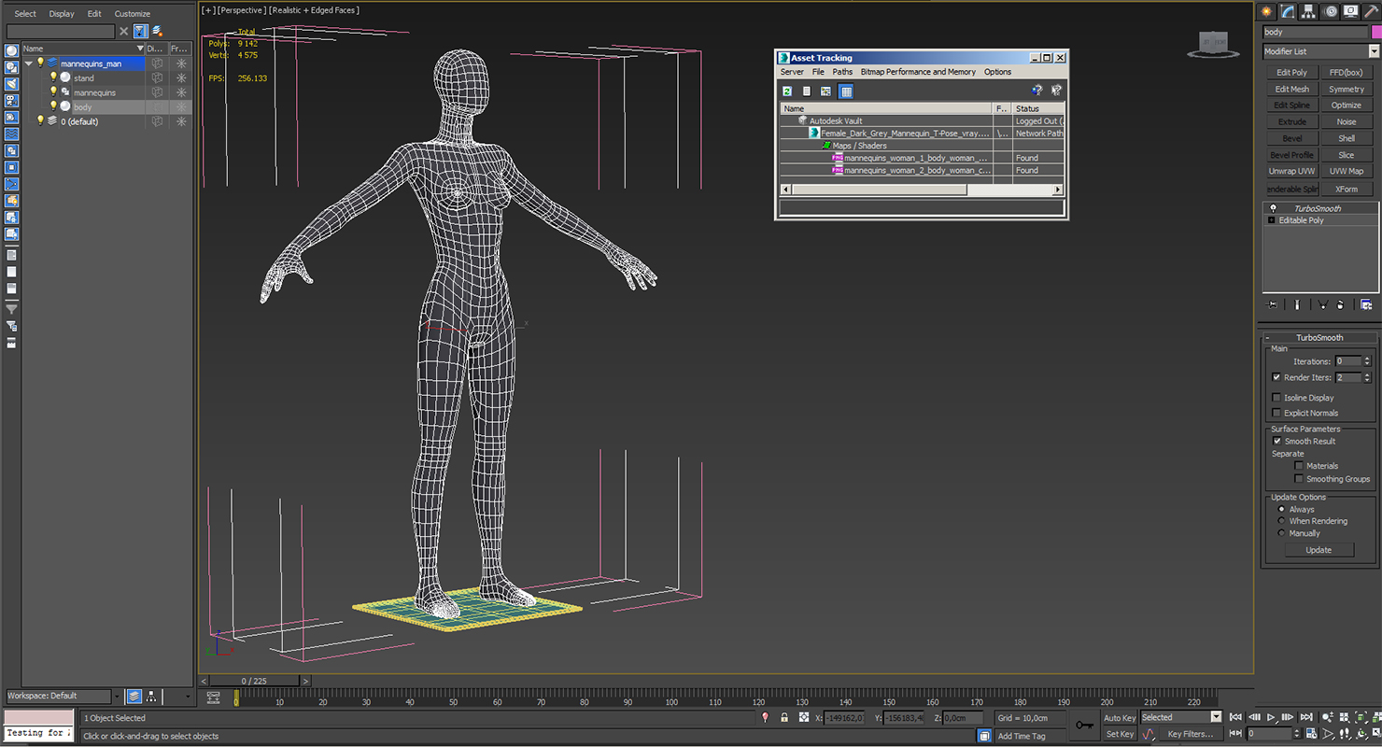This screenshot has width=1382, height=747.
Task: Select the When Rendering update option
Action: (1281, 521)
